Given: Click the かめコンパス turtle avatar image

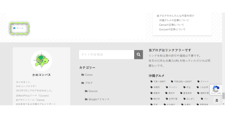Looking at the screenshot, I should [41, 61].
